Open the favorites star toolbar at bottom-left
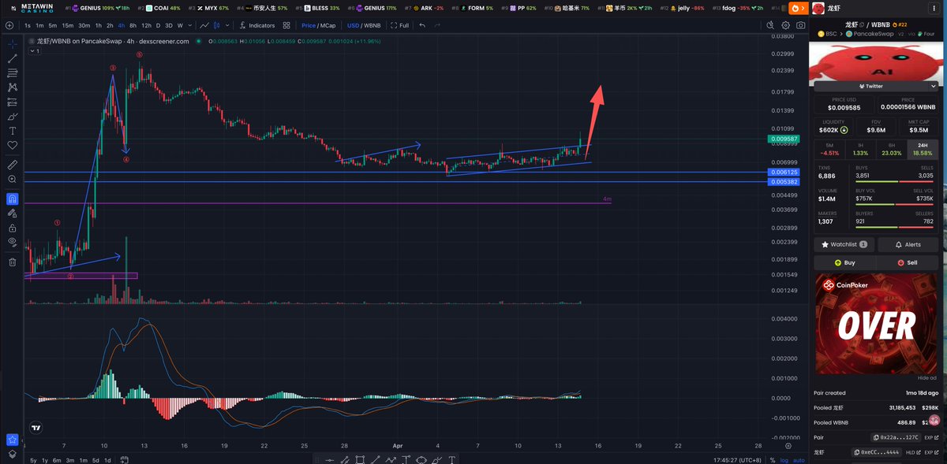The height and width of the screenshot is (464, 947). point(13,439)
